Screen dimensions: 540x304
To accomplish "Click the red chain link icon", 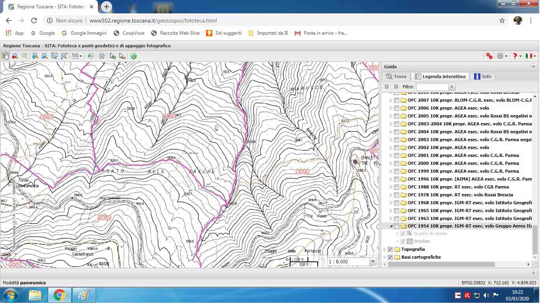I will 489,56.
